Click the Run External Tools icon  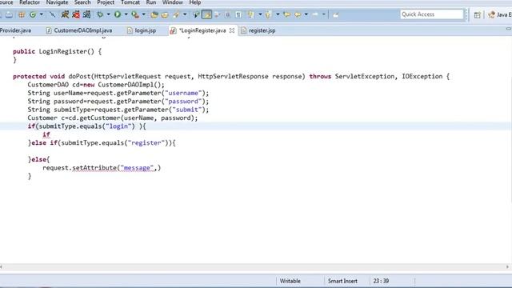coord(135,14)
